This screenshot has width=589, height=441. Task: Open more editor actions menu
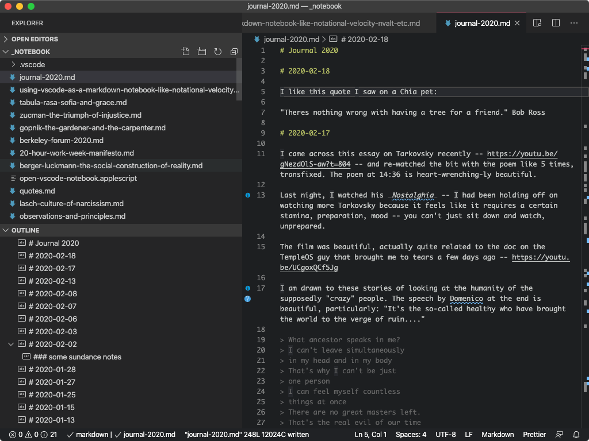click(573, 22)
